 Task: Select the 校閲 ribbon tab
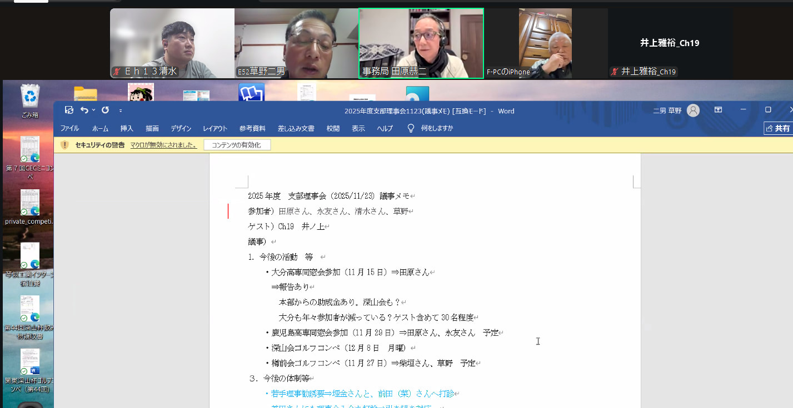point(333,128)
